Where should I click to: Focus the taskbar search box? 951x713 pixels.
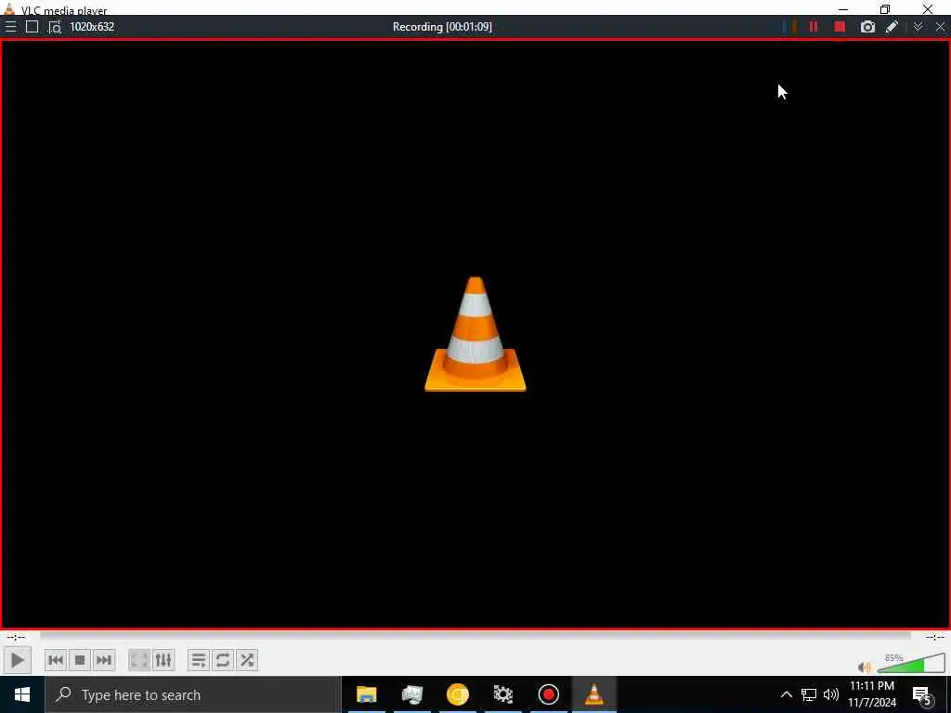[193, 694]
